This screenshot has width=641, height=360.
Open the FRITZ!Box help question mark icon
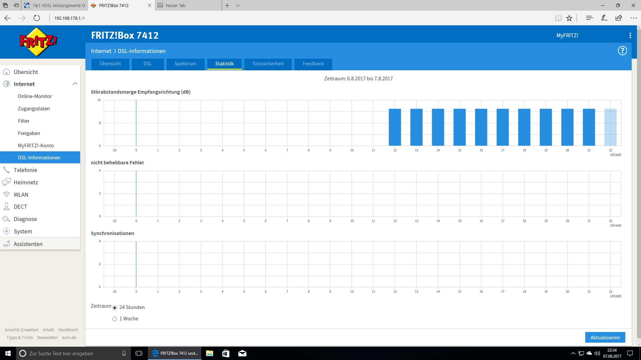(x=622, y=51)
